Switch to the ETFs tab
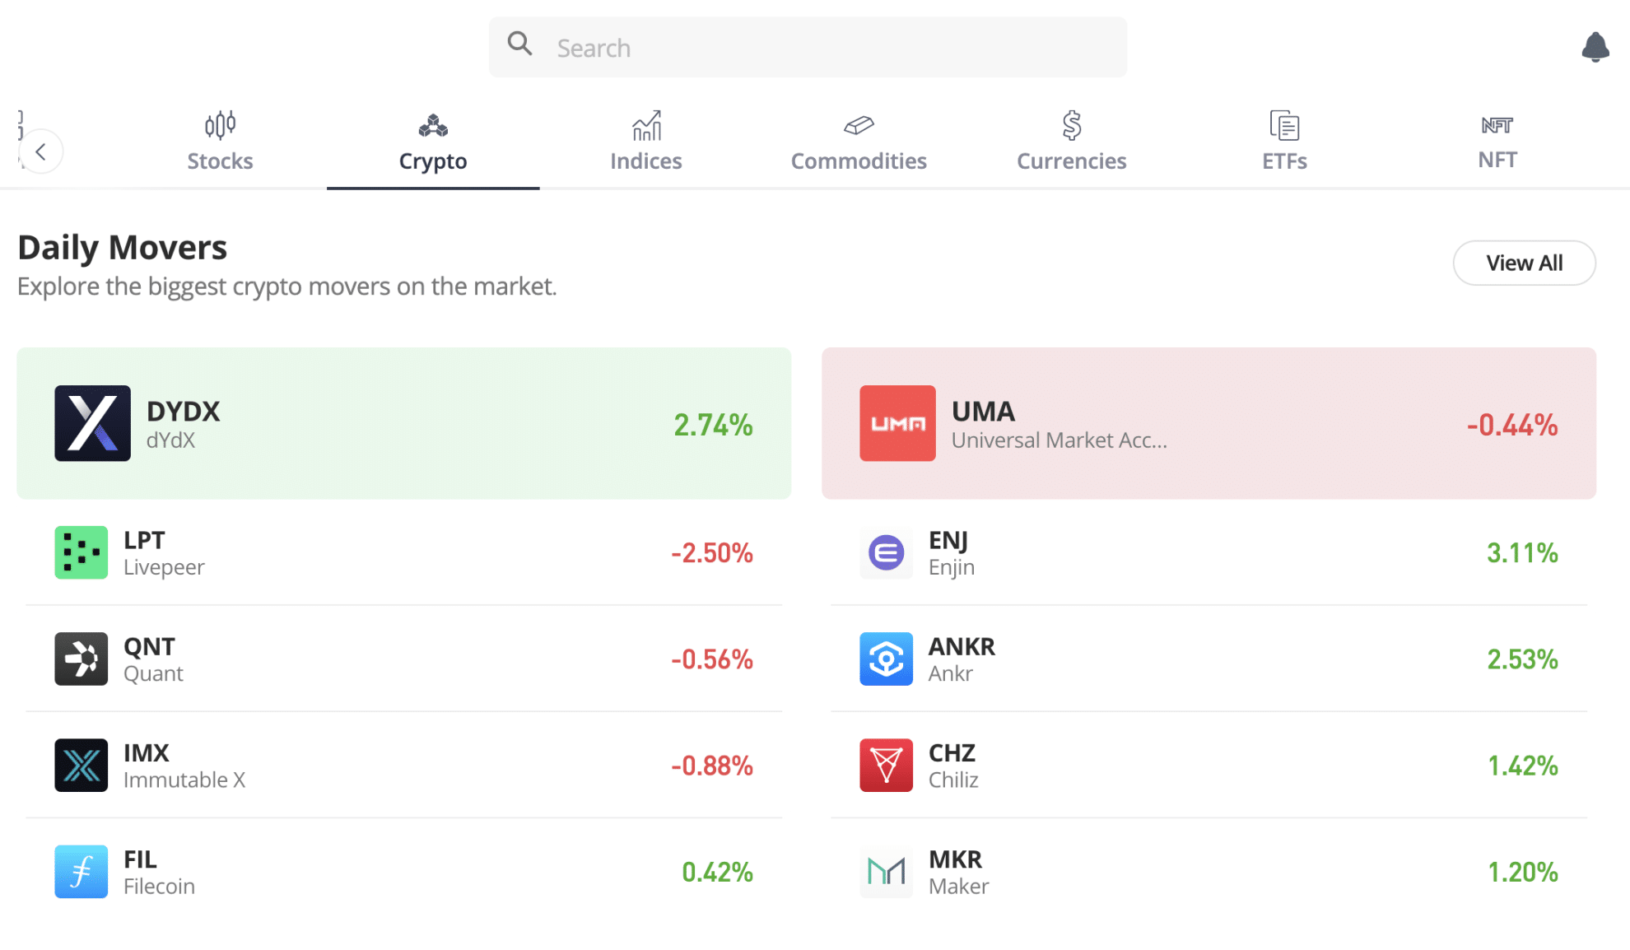1630x950 pixels. click(1284, 142)
